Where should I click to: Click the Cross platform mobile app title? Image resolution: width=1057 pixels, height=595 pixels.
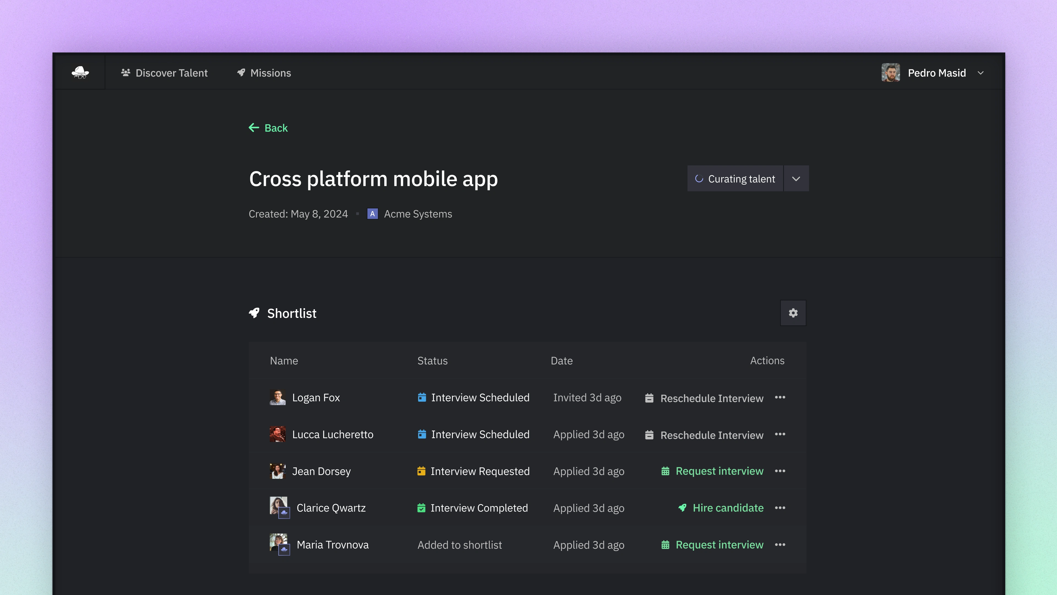point(374,179)
